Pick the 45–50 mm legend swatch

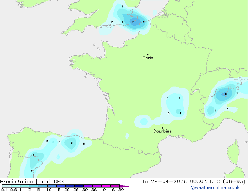(115, 186)
